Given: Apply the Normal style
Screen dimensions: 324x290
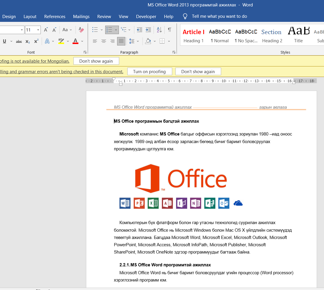Looking at the screenshot, I should pos(220,35).
